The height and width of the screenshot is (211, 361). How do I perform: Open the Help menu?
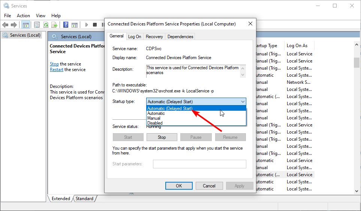click(x=56, y=16)
